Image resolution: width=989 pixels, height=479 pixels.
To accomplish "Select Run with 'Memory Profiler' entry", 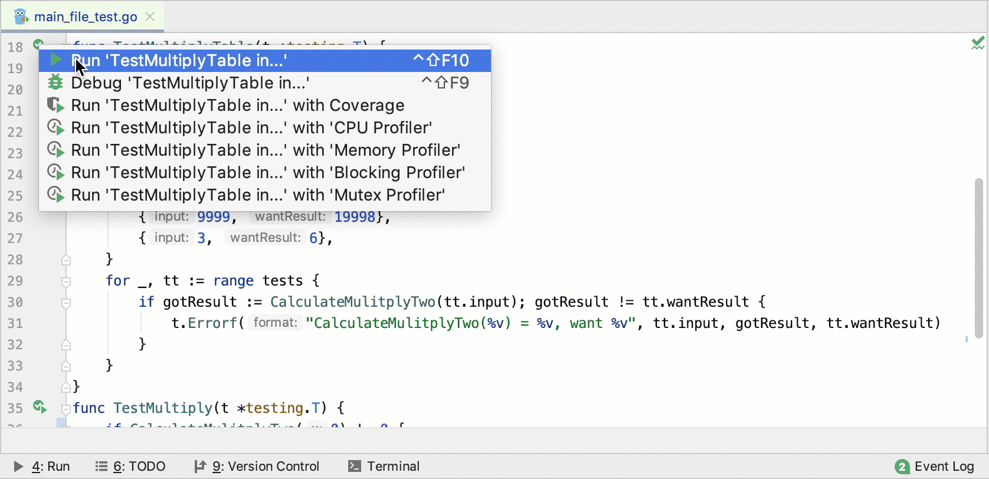I will click(265, 150).
